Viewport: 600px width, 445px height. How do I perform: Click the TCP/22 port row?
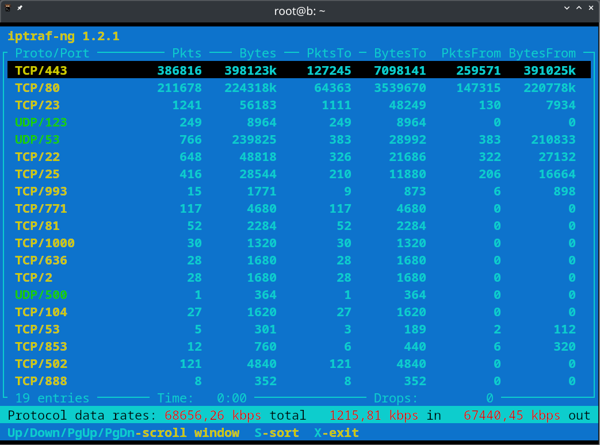[x=37, y=157]
